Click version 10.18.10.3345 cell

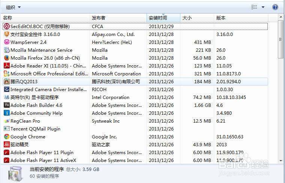(x=231, y=97)
